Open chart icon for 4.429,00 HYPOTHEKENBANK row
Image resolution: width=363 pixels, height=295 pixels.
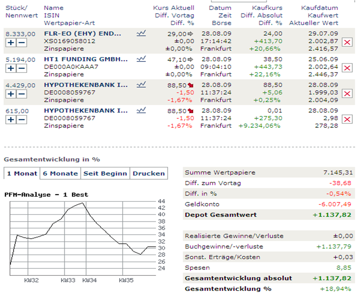[141, 85]
